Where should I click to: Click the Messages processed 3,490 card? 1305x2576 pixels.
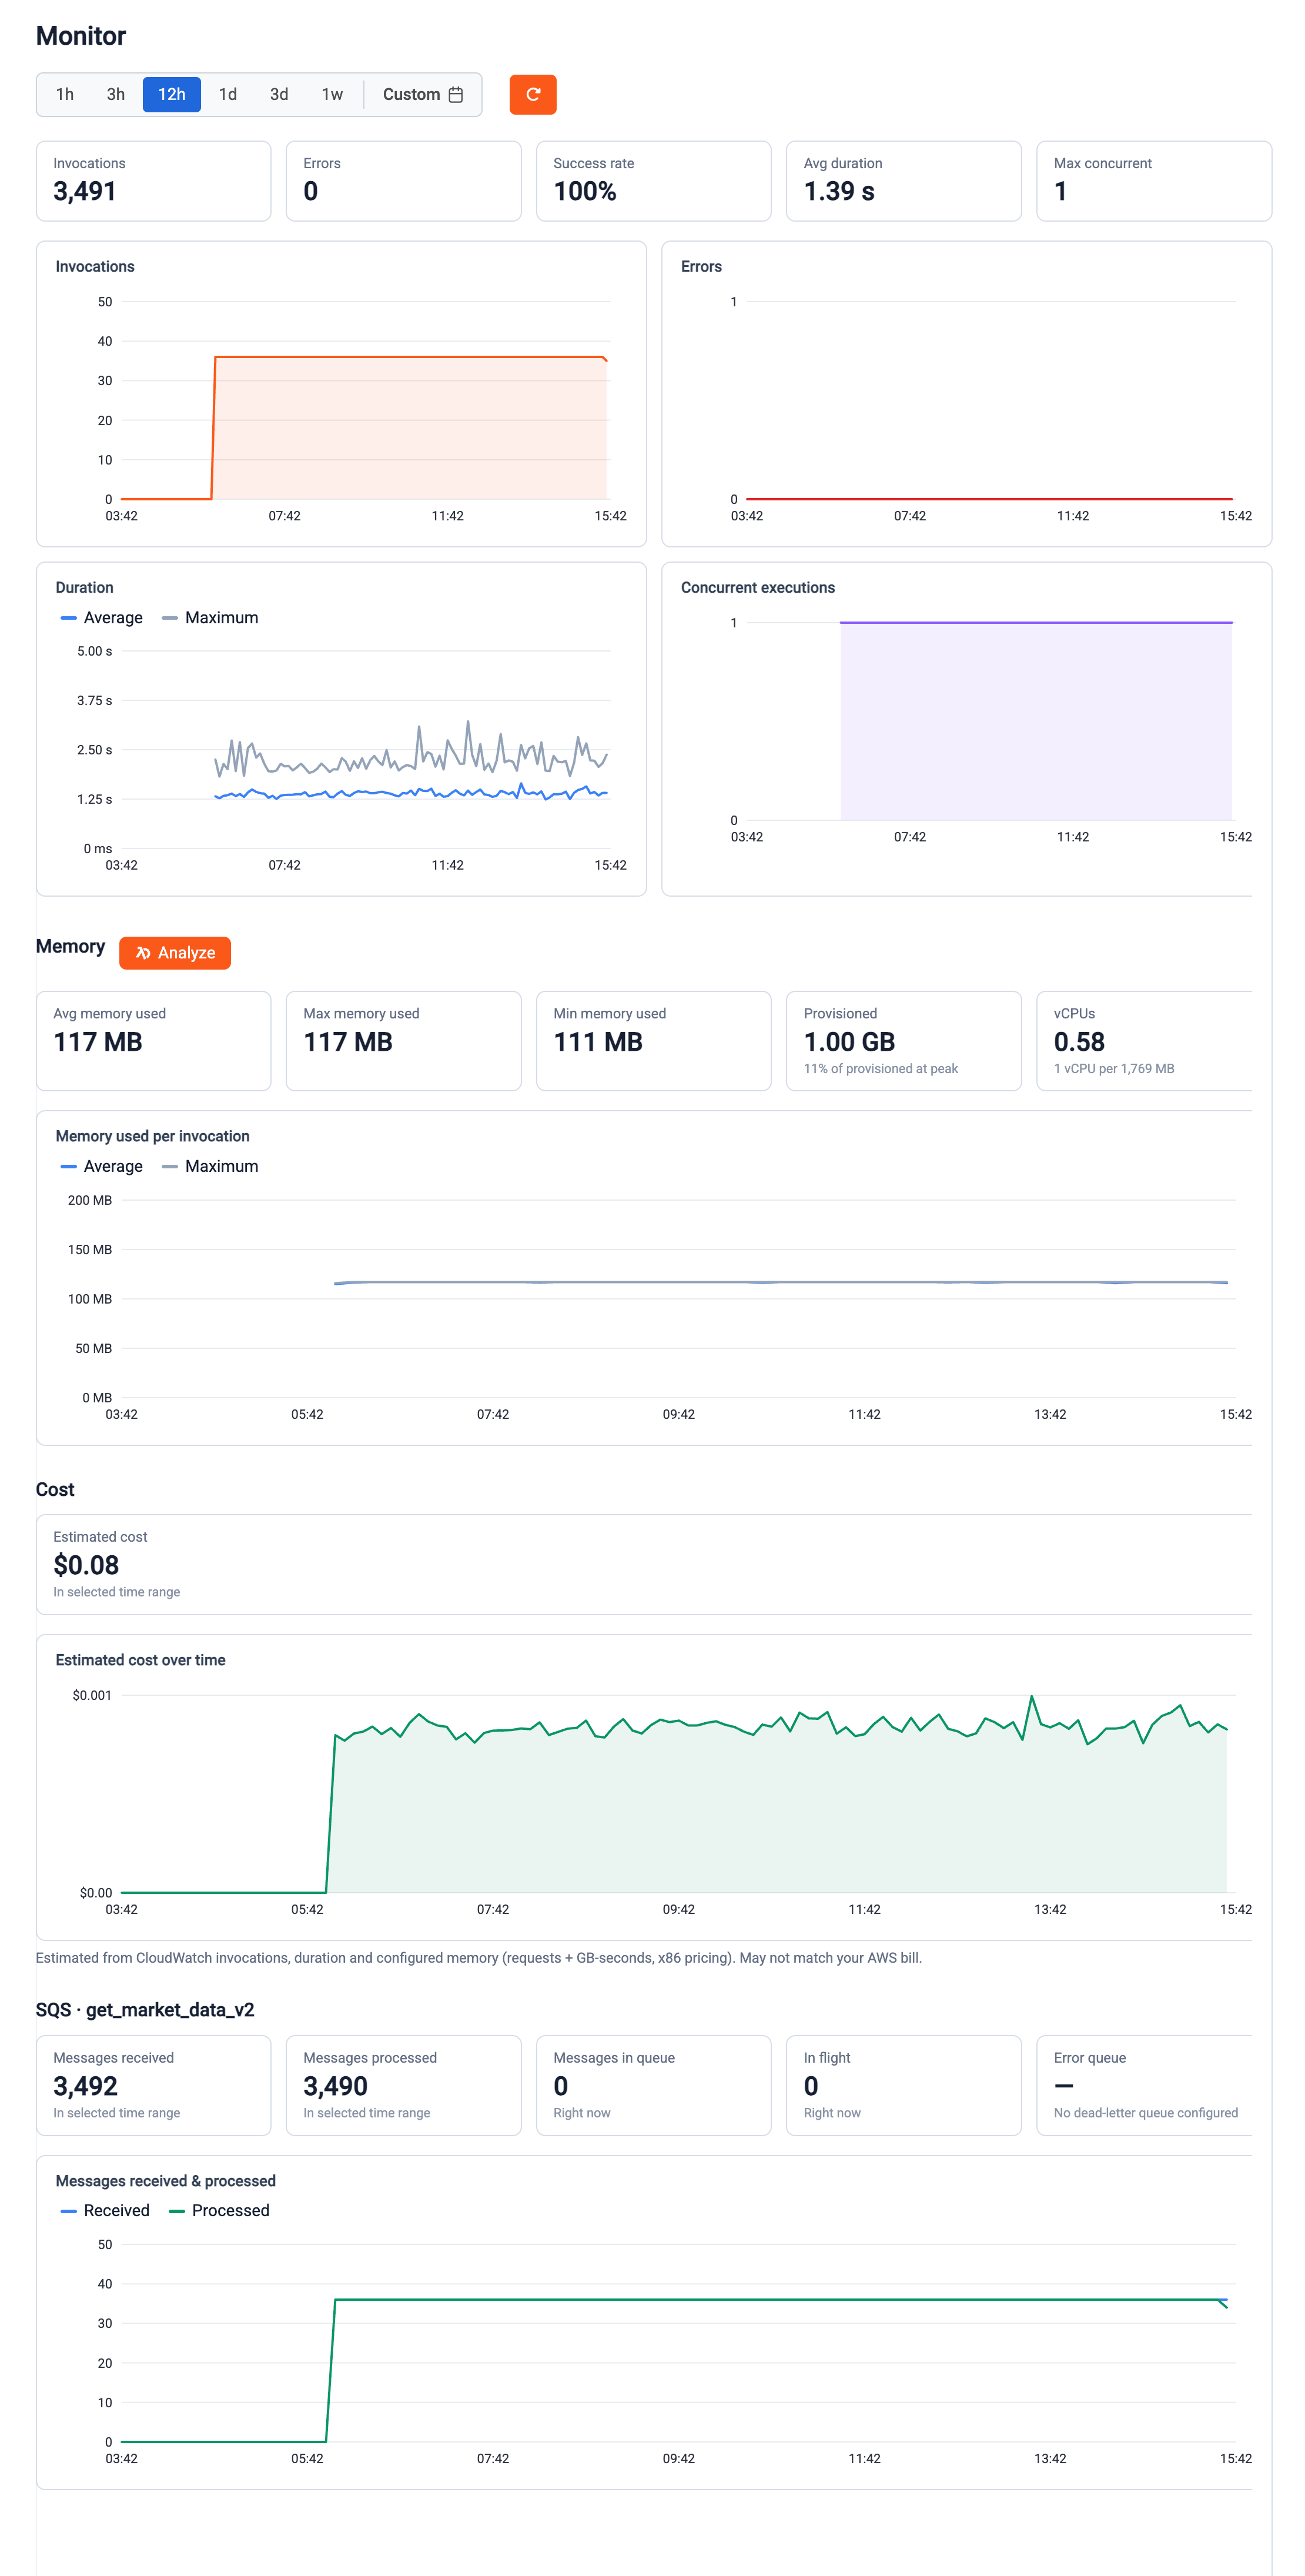[x=404, y=2085]
